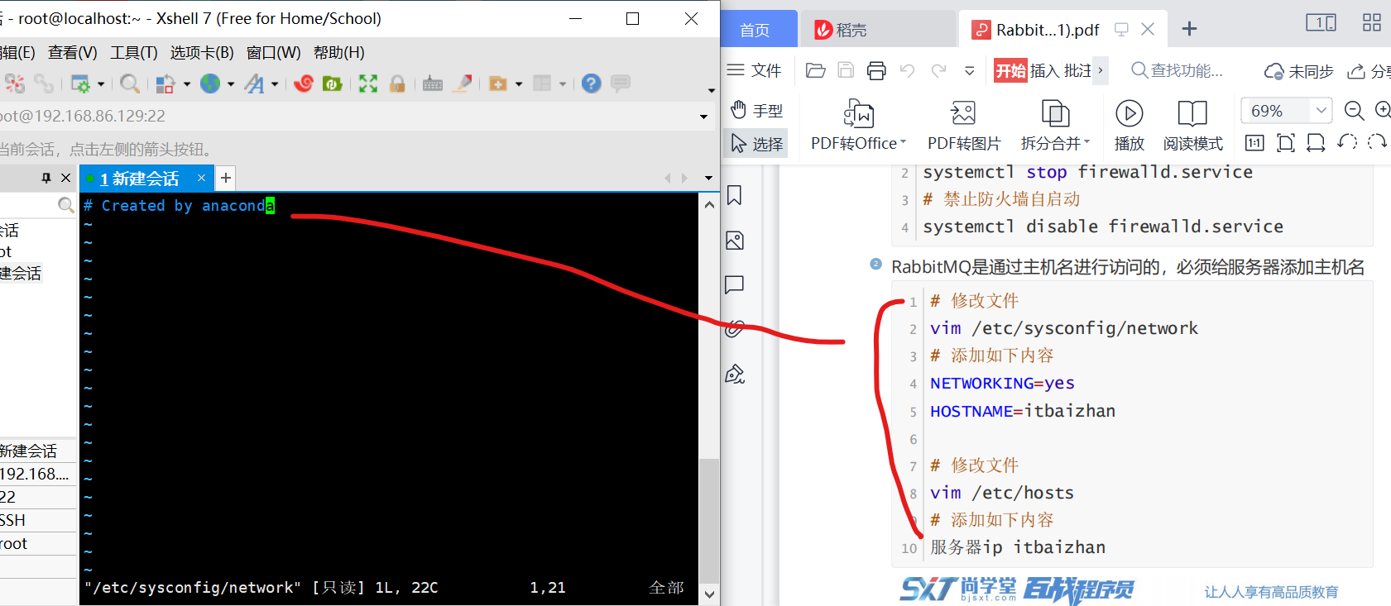Open the Xshell address bar dropdown
This screenshot has width=1391, height=606.
704,117
